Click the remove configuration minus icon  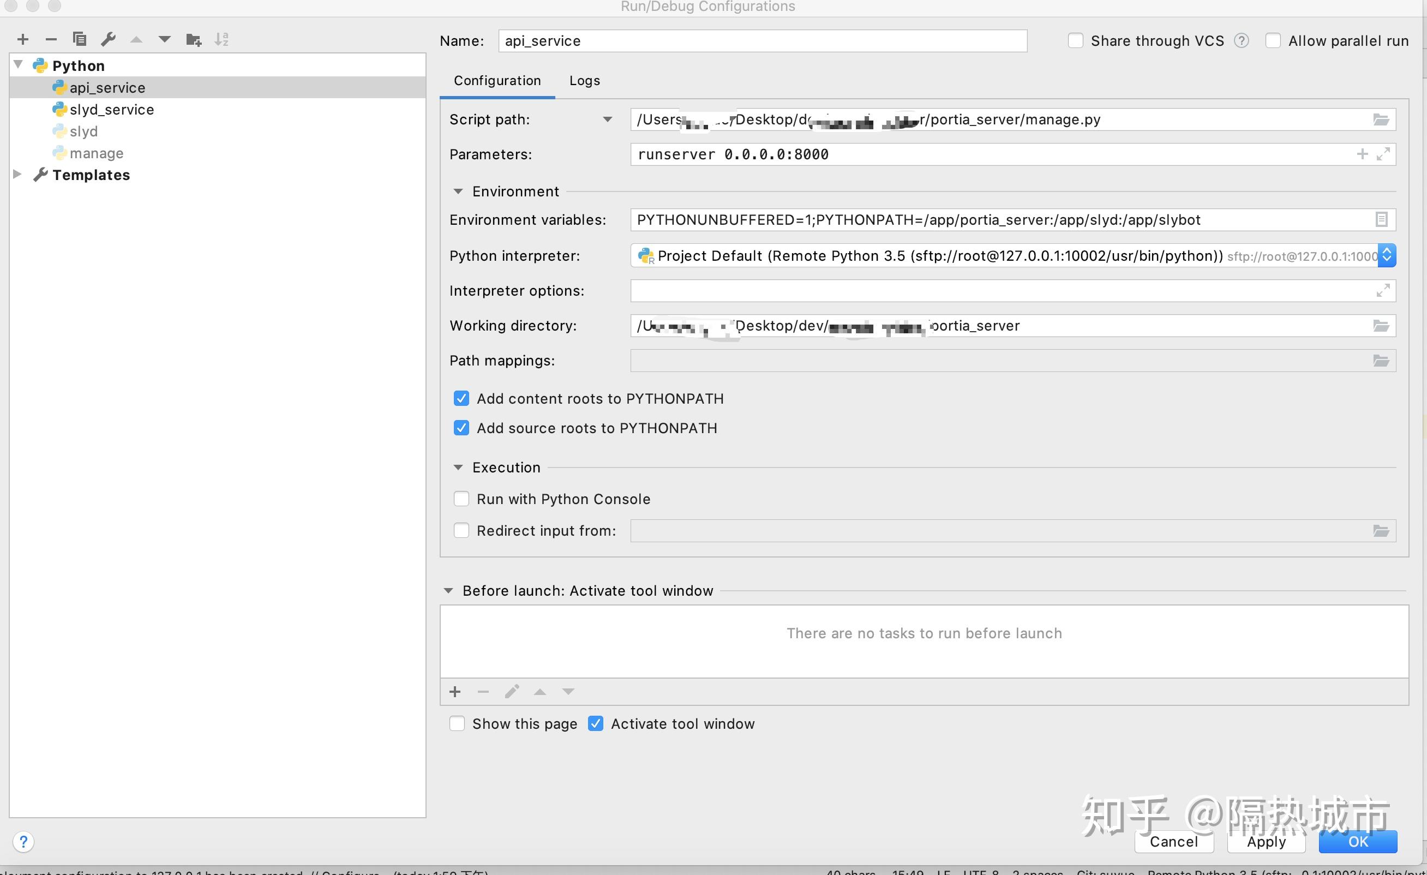[51, 39]
